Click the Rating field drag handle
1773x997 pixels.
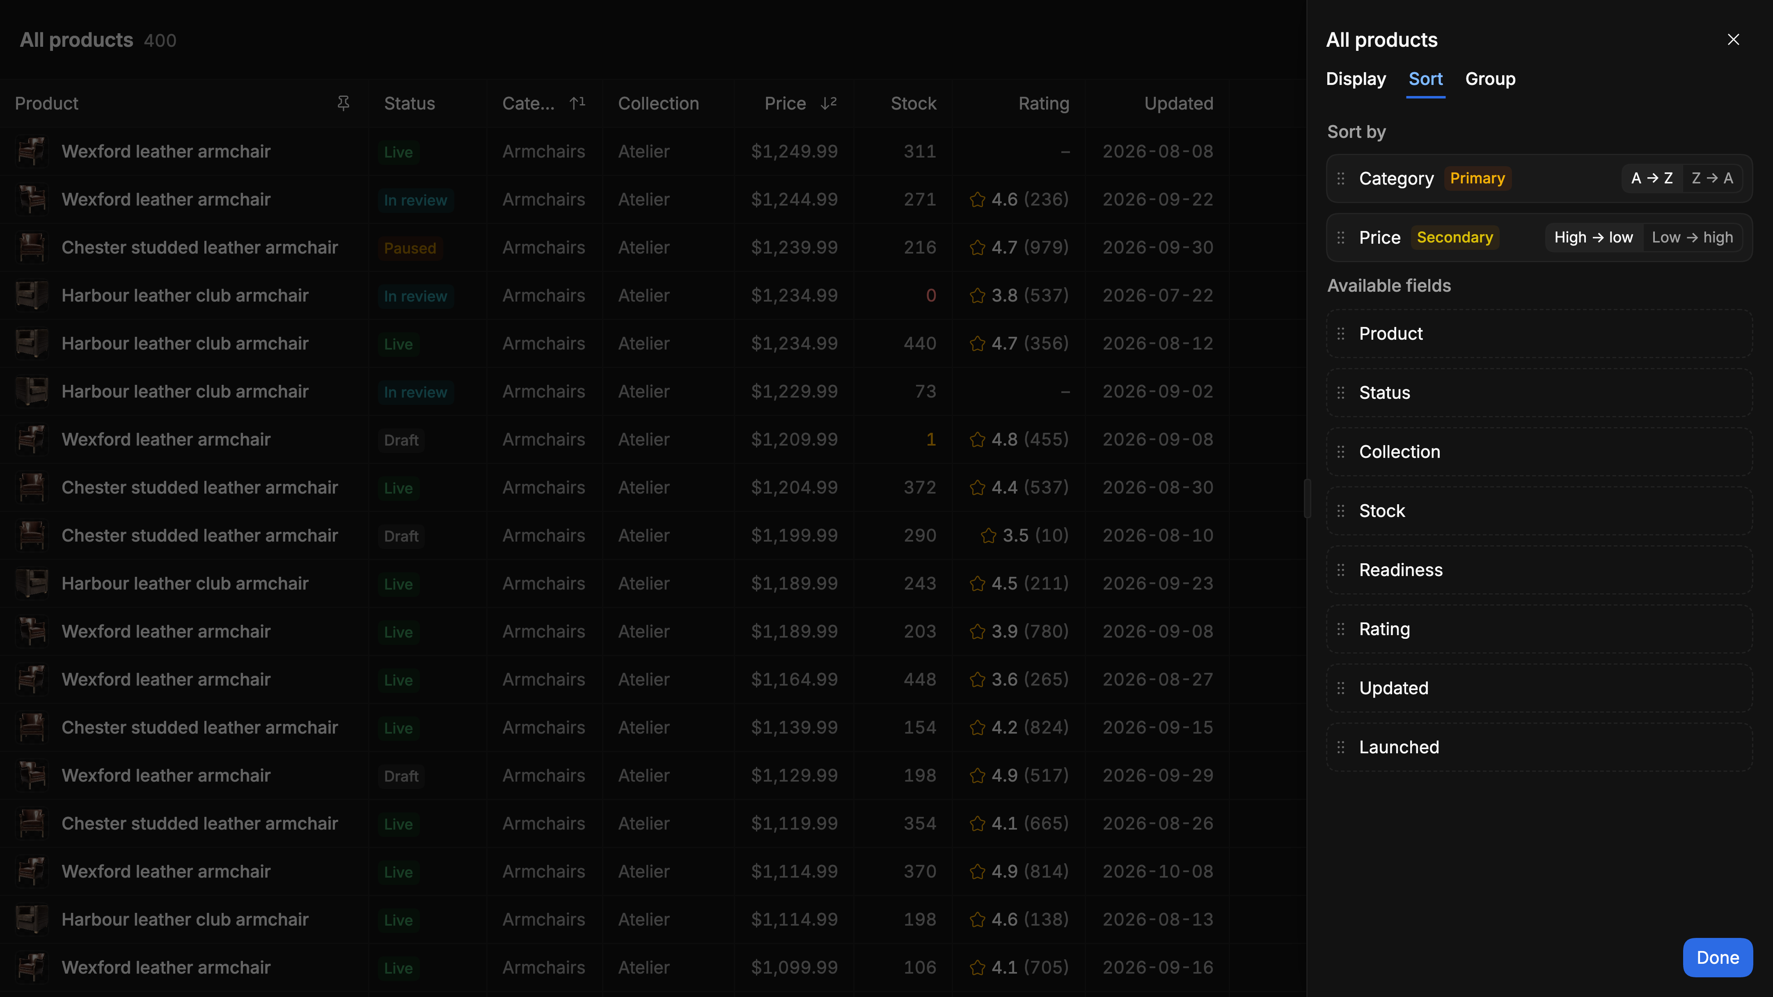coord(1341,629)
